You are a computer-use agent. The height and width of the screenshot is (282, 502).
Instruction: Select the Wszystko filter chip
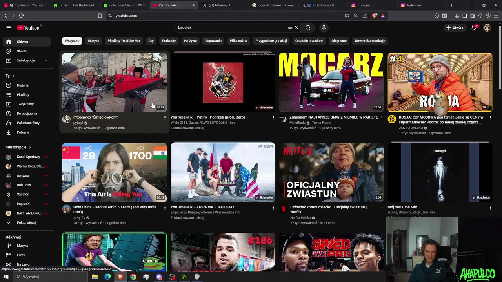click(x=72, y=40)
